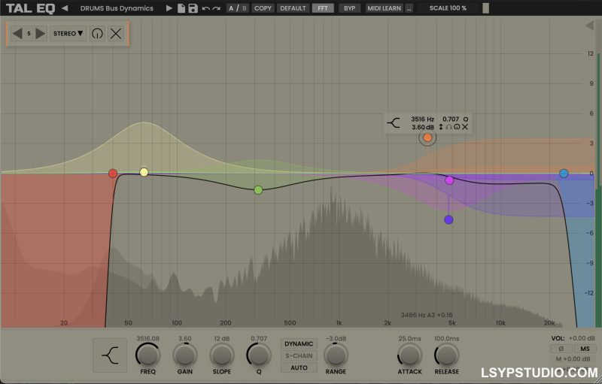Solo the band with the headphones icon
Viewport: 602px width, 384px height.
(x=448, y=127)
